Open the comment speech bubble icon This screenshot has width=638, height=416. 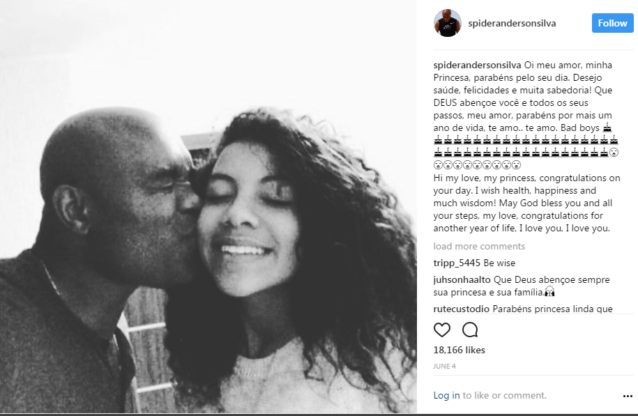[470, 330]
